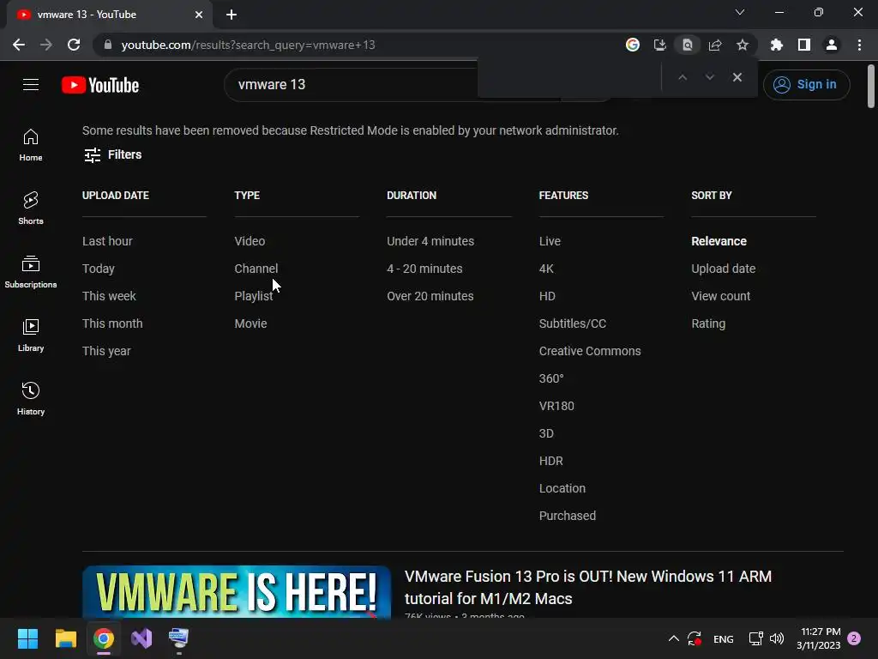Open the tab search dropdown arrow
This screenshot has width=878, height=659.
[740, 12]
